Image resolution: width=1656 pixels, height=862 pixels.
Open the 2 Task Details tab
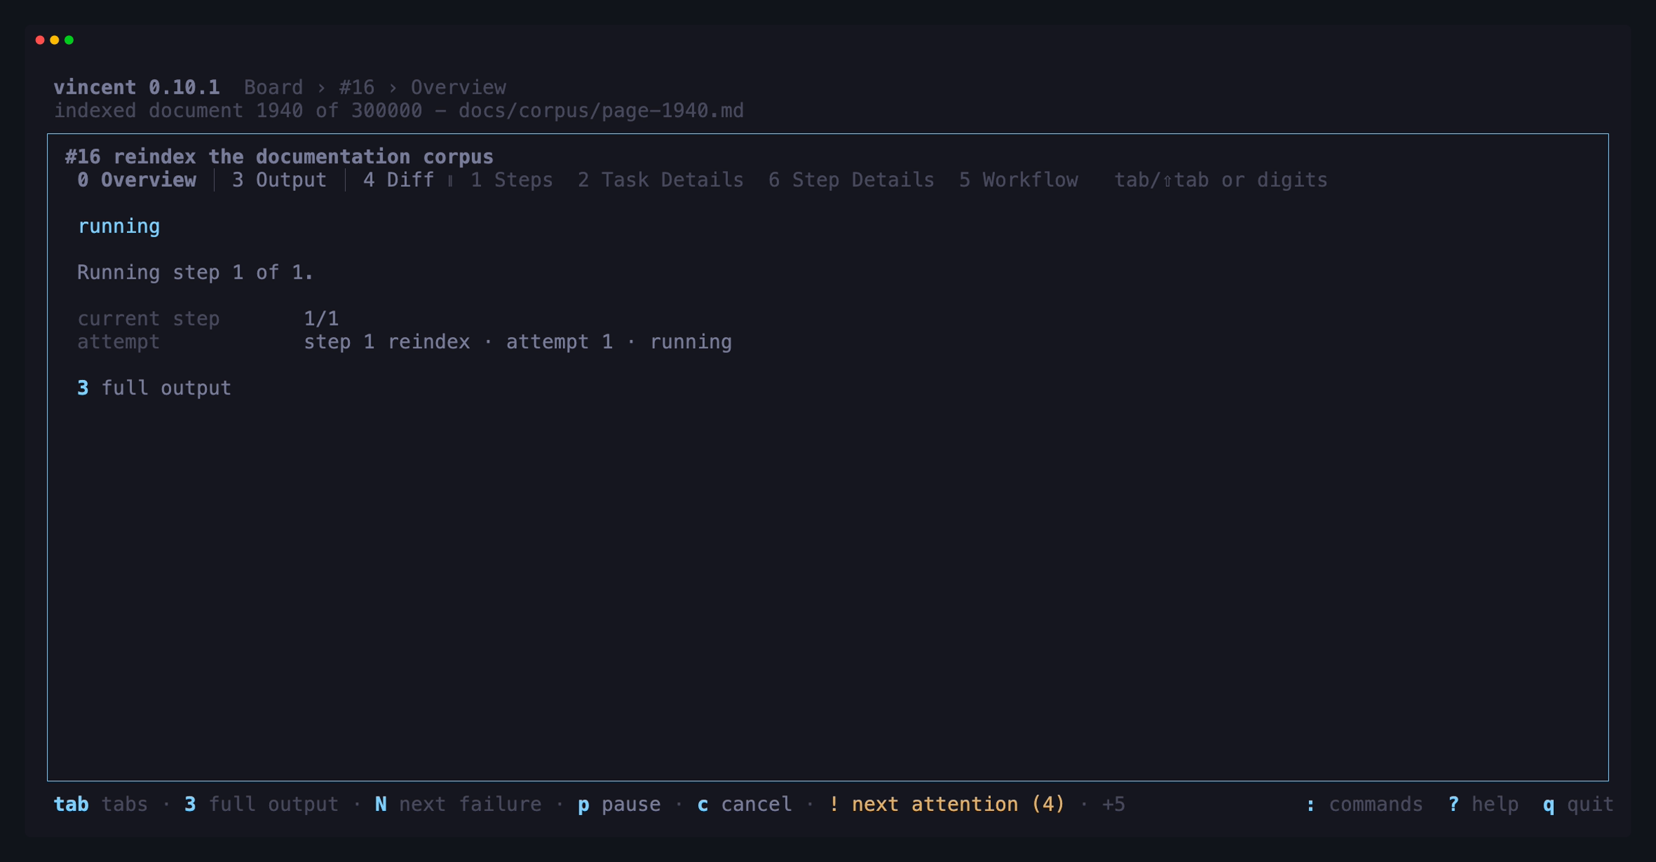coord(660,180)
